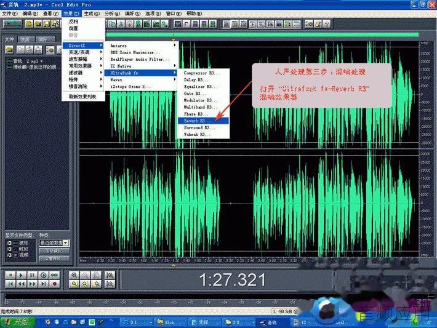Click the yellow playback cursor marker atop waveform

(x=174, y=41)
